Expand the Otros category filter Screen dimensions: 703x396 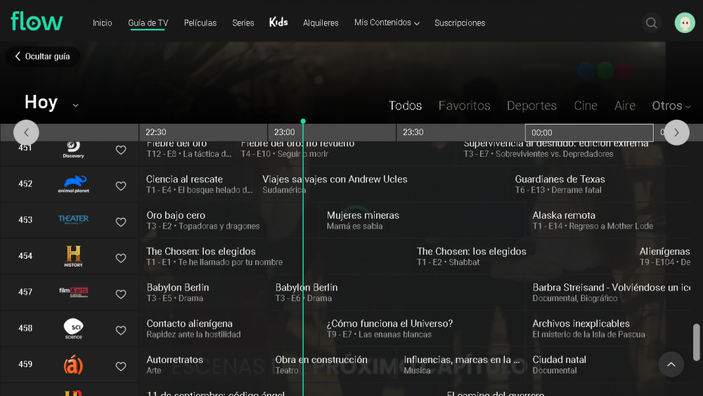click(671, 106)
